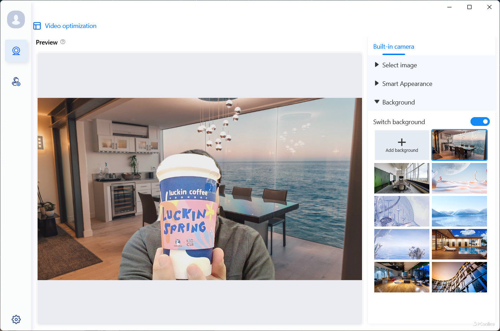Click the Preview help question mark icon
500x331 pixels.
click(63, 42)
